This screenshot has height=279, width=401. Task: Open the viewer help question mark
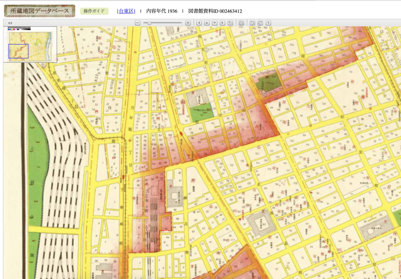268,23
